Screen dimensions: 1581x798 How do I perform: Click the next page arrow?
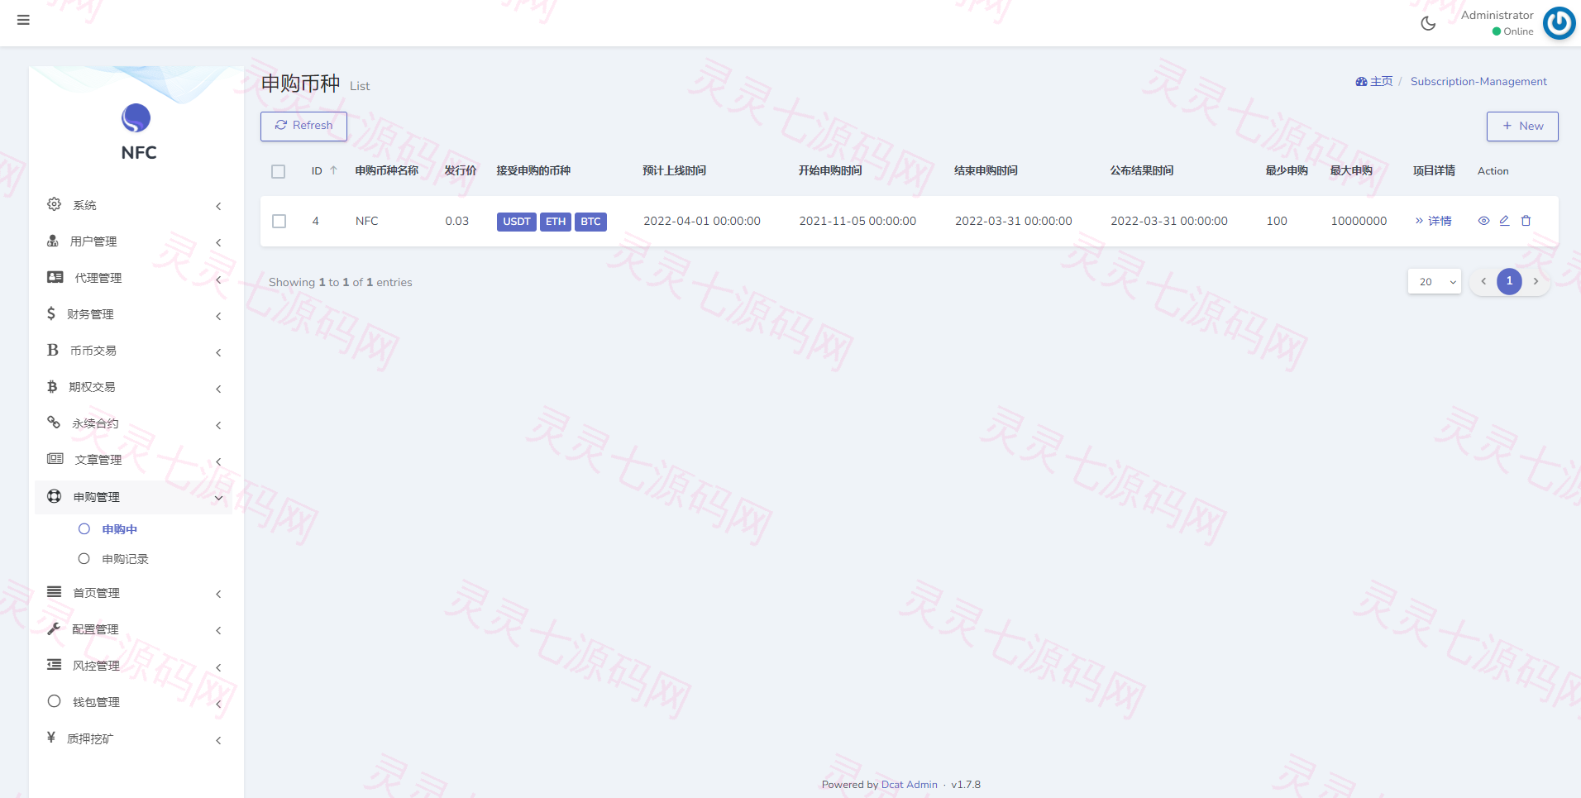[x=1536, y=281]
